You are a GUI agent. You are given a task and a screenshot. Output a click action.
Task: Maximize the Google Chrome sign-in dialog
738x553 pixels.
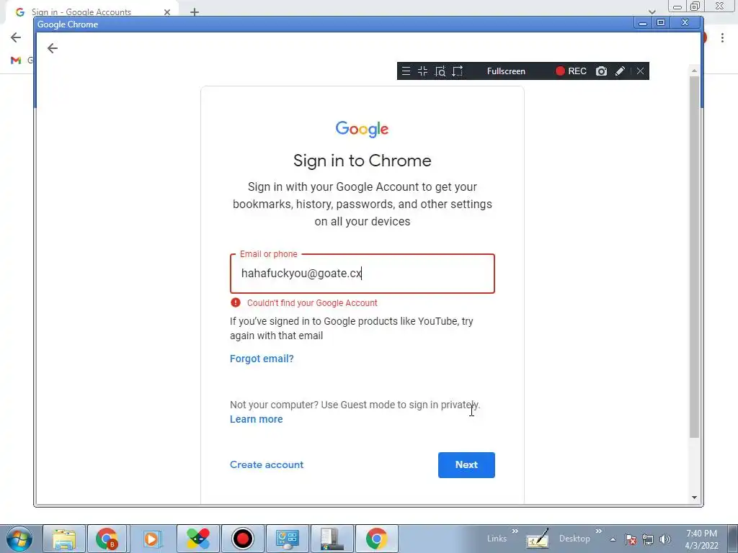point(661,23)
